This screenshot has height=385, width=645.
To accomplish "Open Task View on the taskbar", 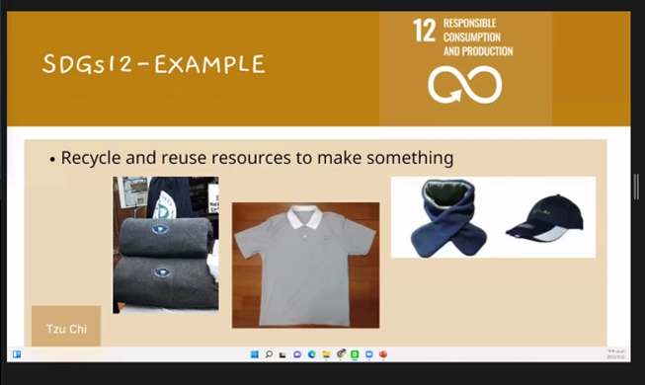I will point(282,354).
